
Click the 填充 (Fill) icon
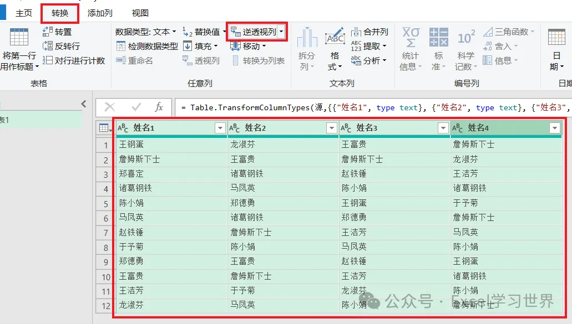pos(187,46)
